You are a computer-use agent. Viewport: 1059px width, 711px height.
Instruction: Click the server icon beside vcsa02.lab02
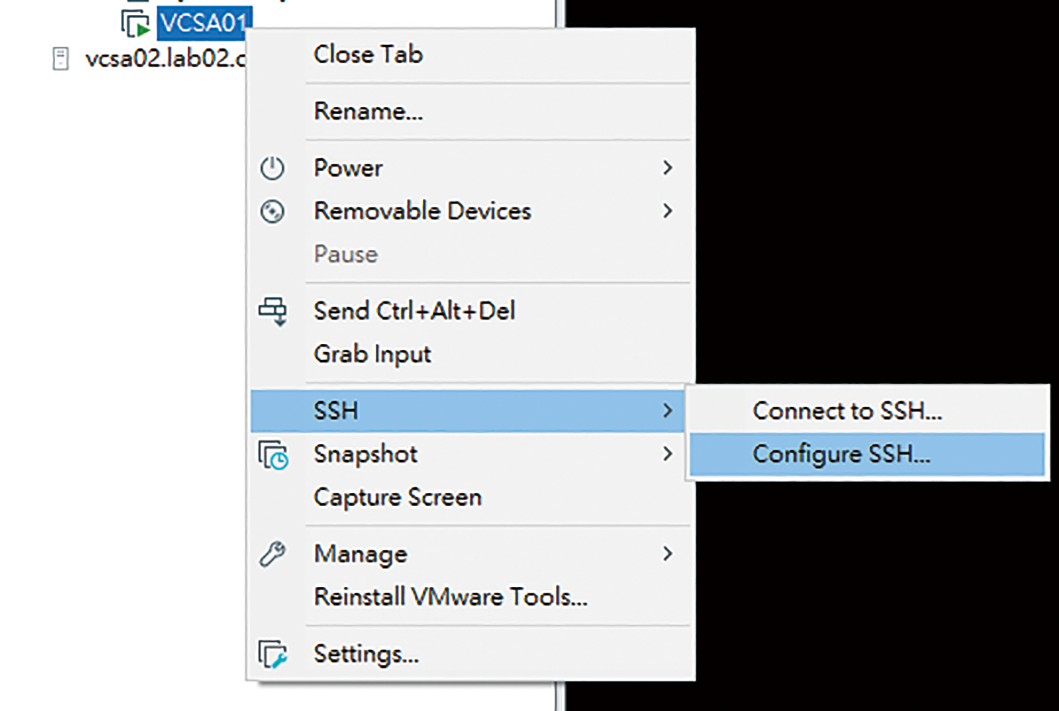pyautogui.click(x=61, y=59)
